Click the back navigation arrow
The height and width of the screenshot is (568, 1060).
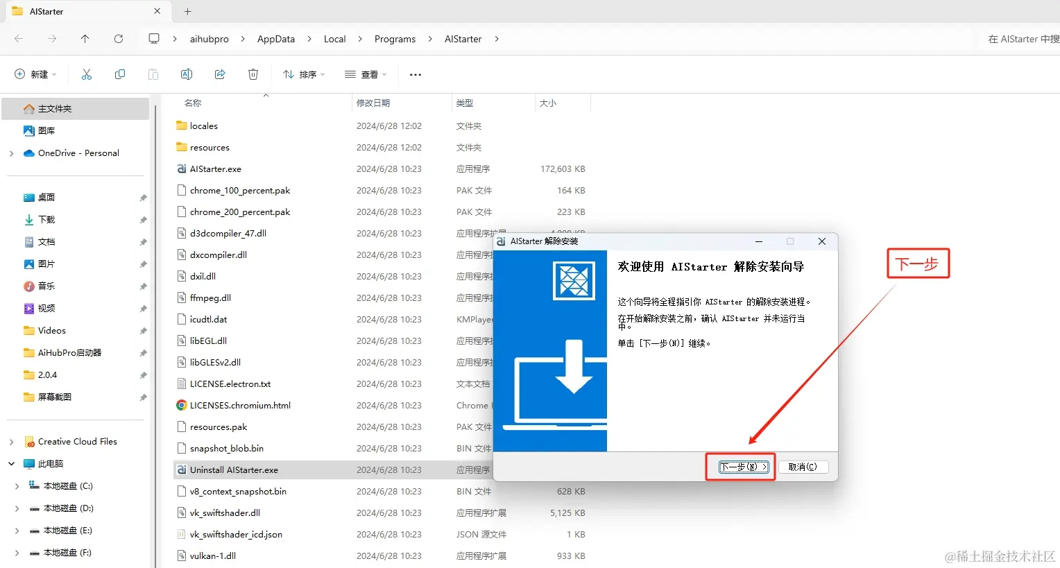click(18, 39)
